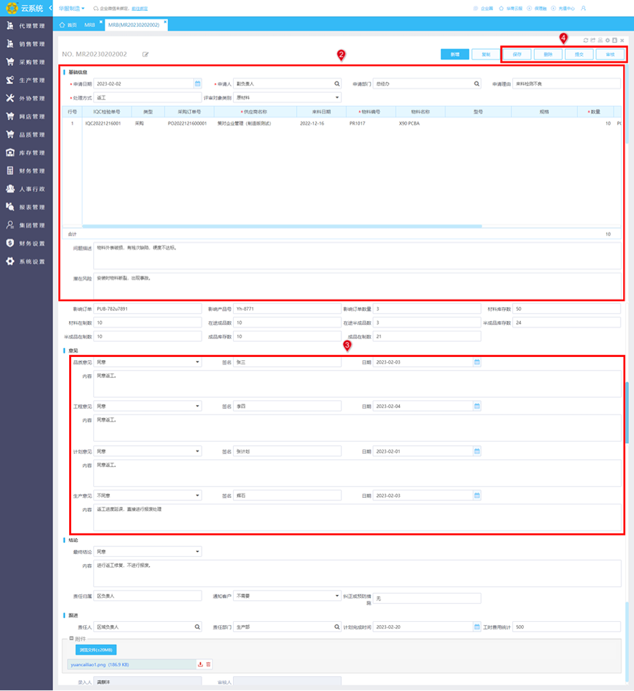Download the yuancailiao1.png attachment

click(200, 664)
